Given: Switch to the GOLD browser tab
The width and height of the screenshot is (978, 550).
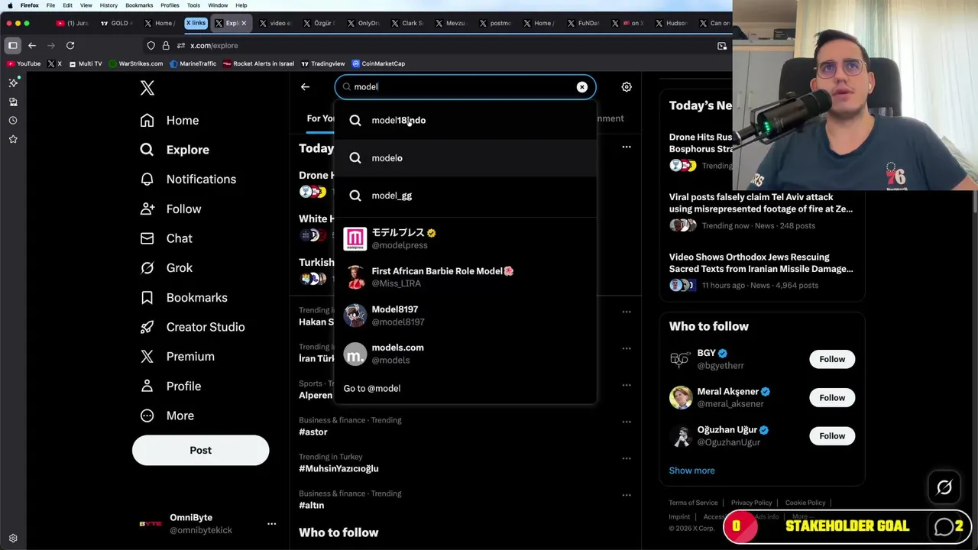Looking at the screenshot, I should point(115,23).
